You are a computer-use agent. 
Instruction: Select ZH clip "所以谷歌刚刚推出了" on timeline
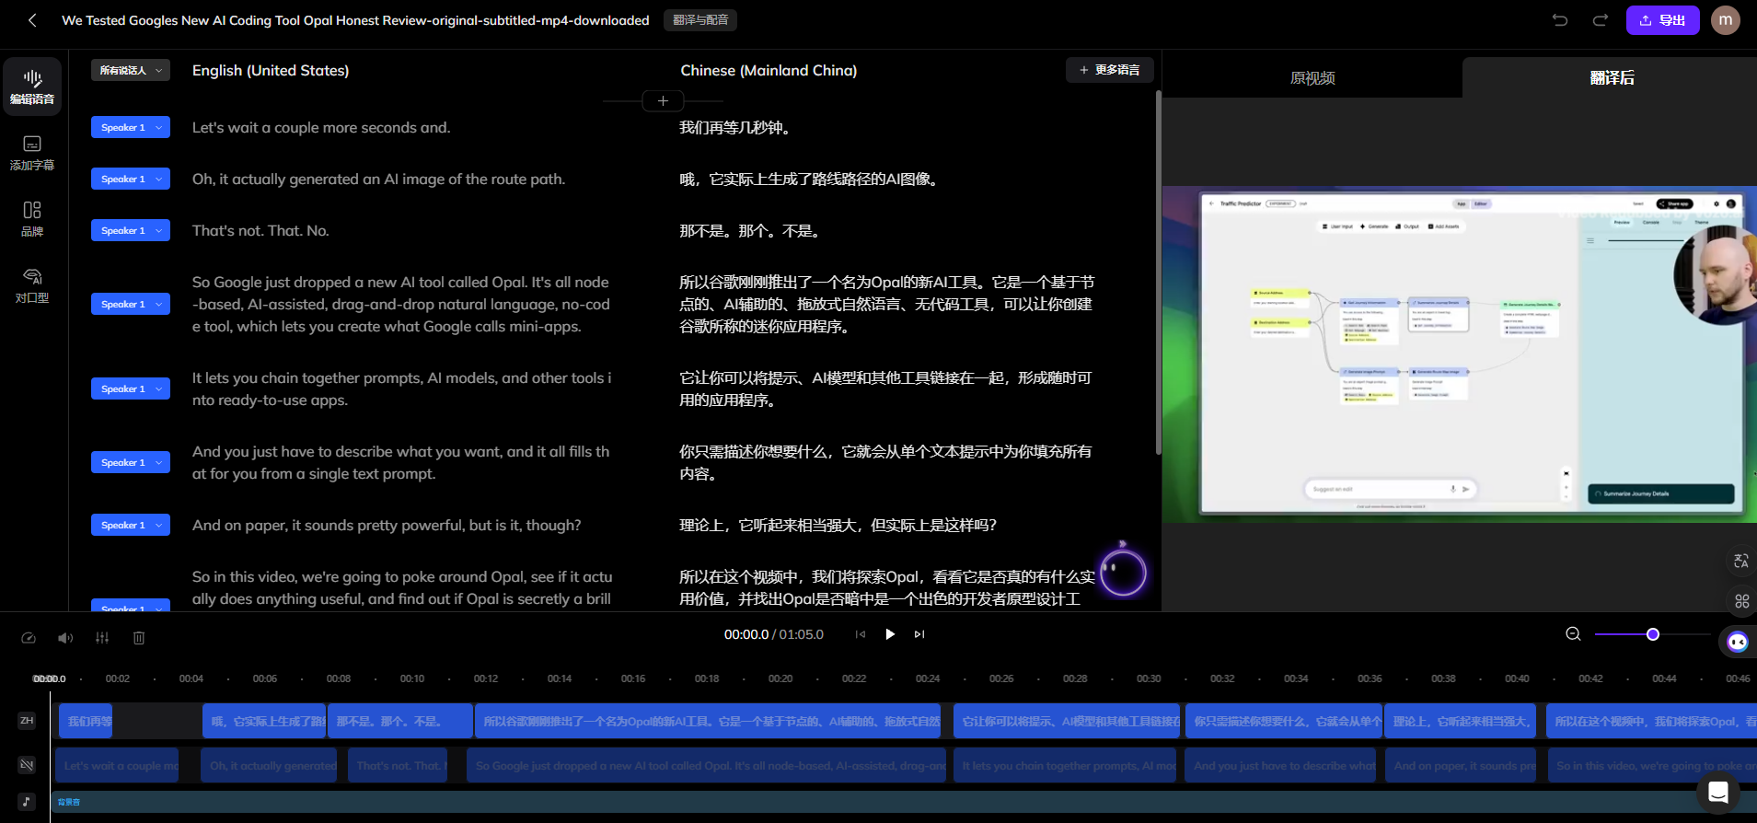pos(708,721)
